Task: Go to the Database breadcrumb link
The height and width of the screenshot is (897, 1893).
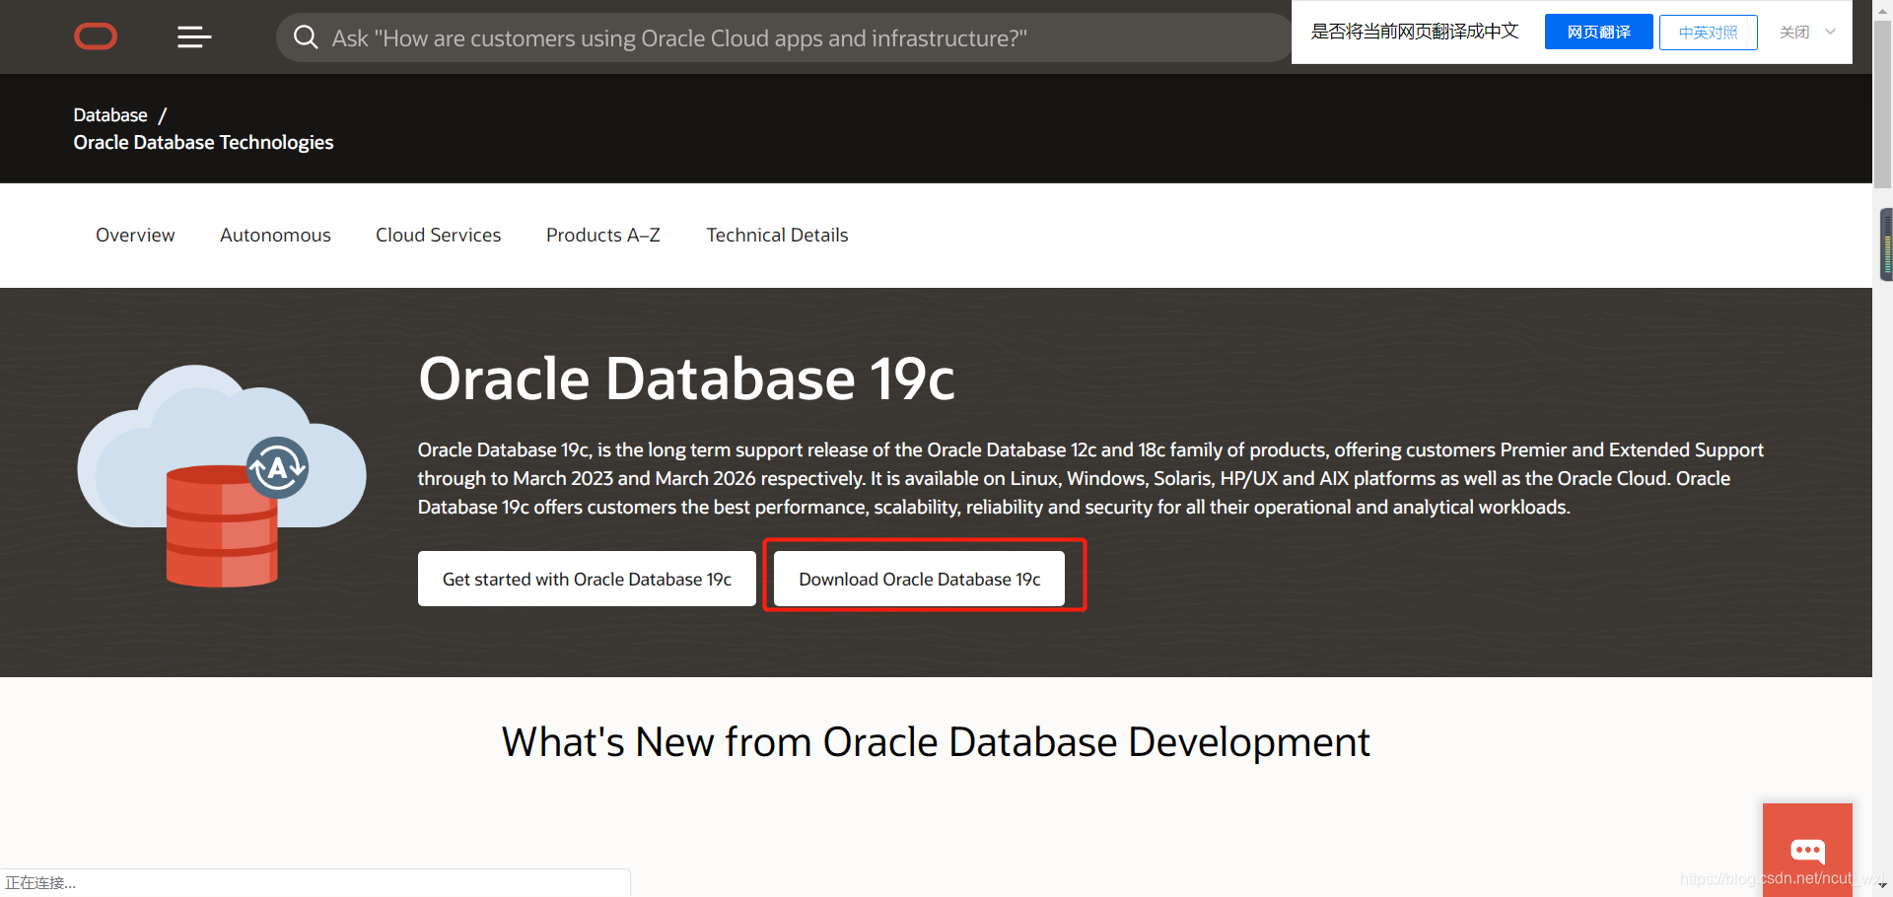Action: 110,115
